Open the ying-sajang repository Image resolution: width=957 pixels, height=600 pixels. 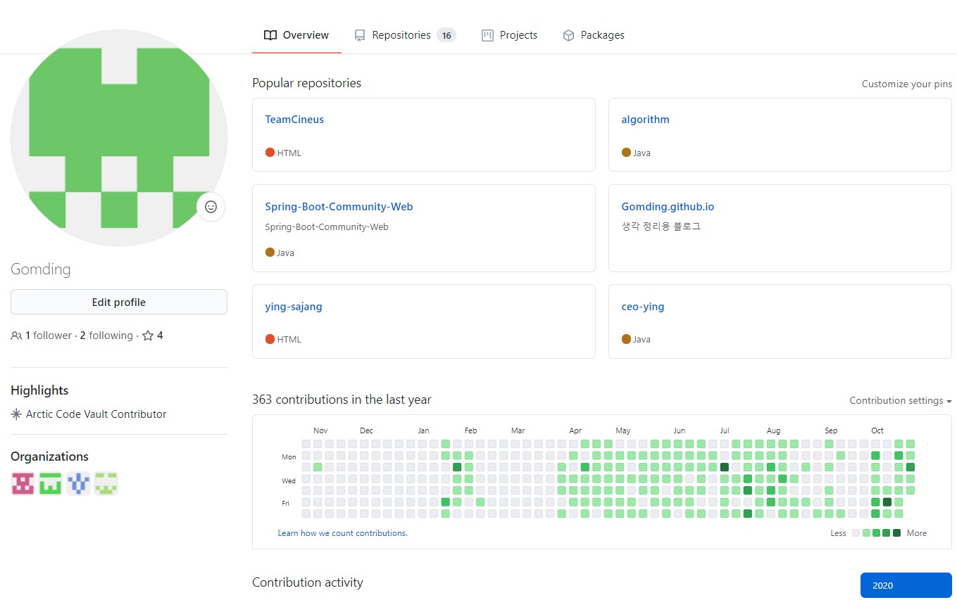point(294,307)
